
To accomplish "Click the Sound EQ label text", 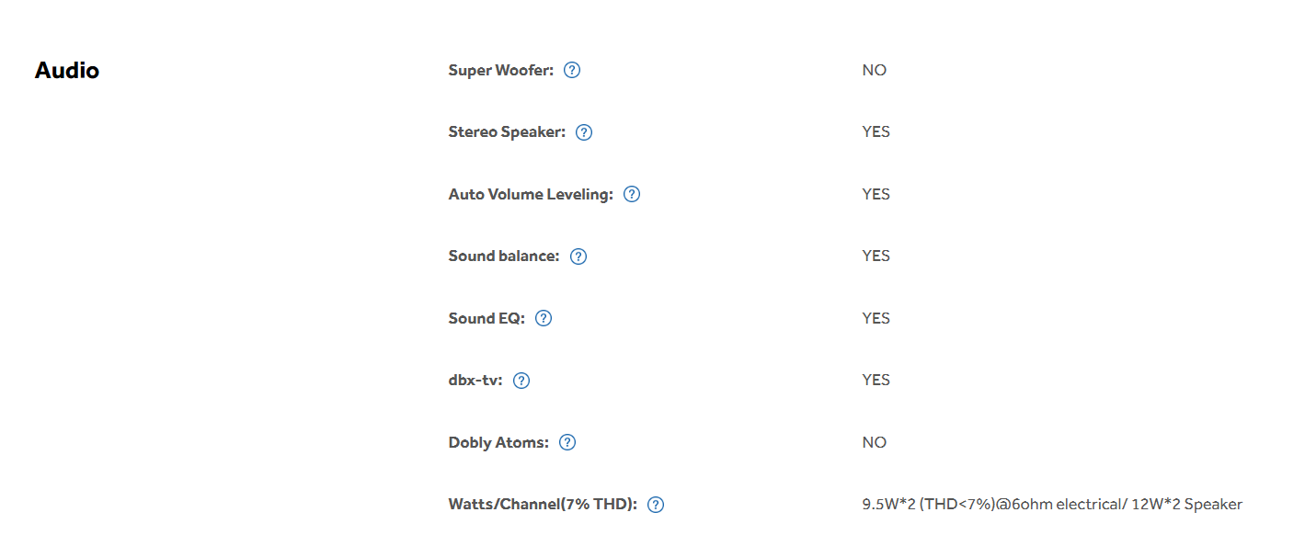I will coord(487,318).
